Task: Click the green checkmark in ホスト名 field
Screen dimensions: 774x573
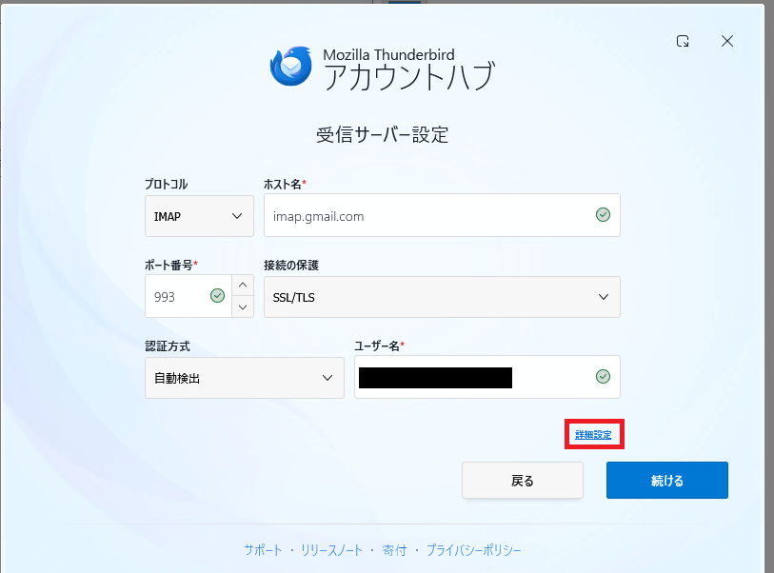Action: (x=603, y=215)
